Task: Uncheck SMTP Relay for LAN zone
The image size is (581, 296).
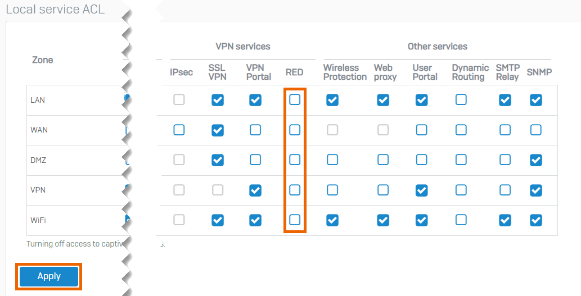Action: click(505, 100)
